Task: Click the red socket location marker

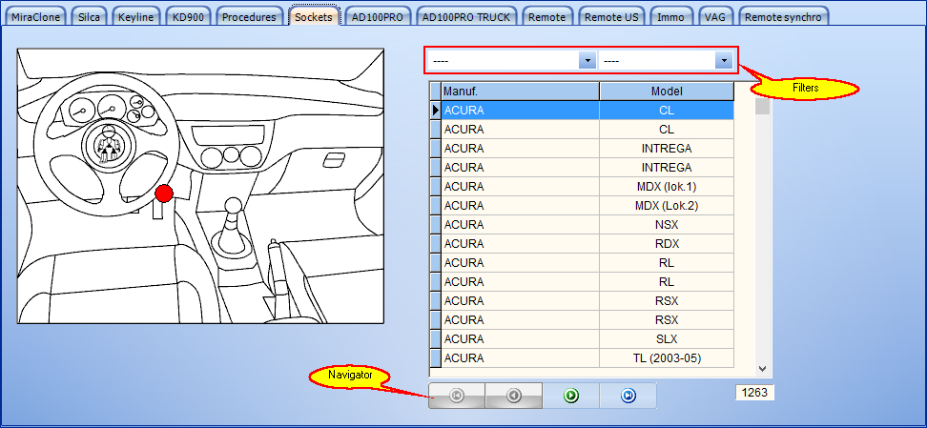Action: pyautogui.click(x=164, y=193)
